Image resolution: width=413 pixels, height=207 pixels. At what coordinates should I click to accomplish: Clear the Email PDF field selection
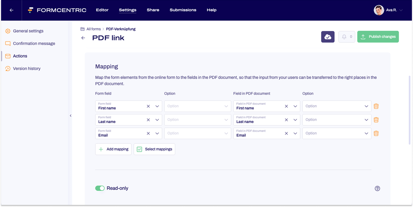(286, 133)
